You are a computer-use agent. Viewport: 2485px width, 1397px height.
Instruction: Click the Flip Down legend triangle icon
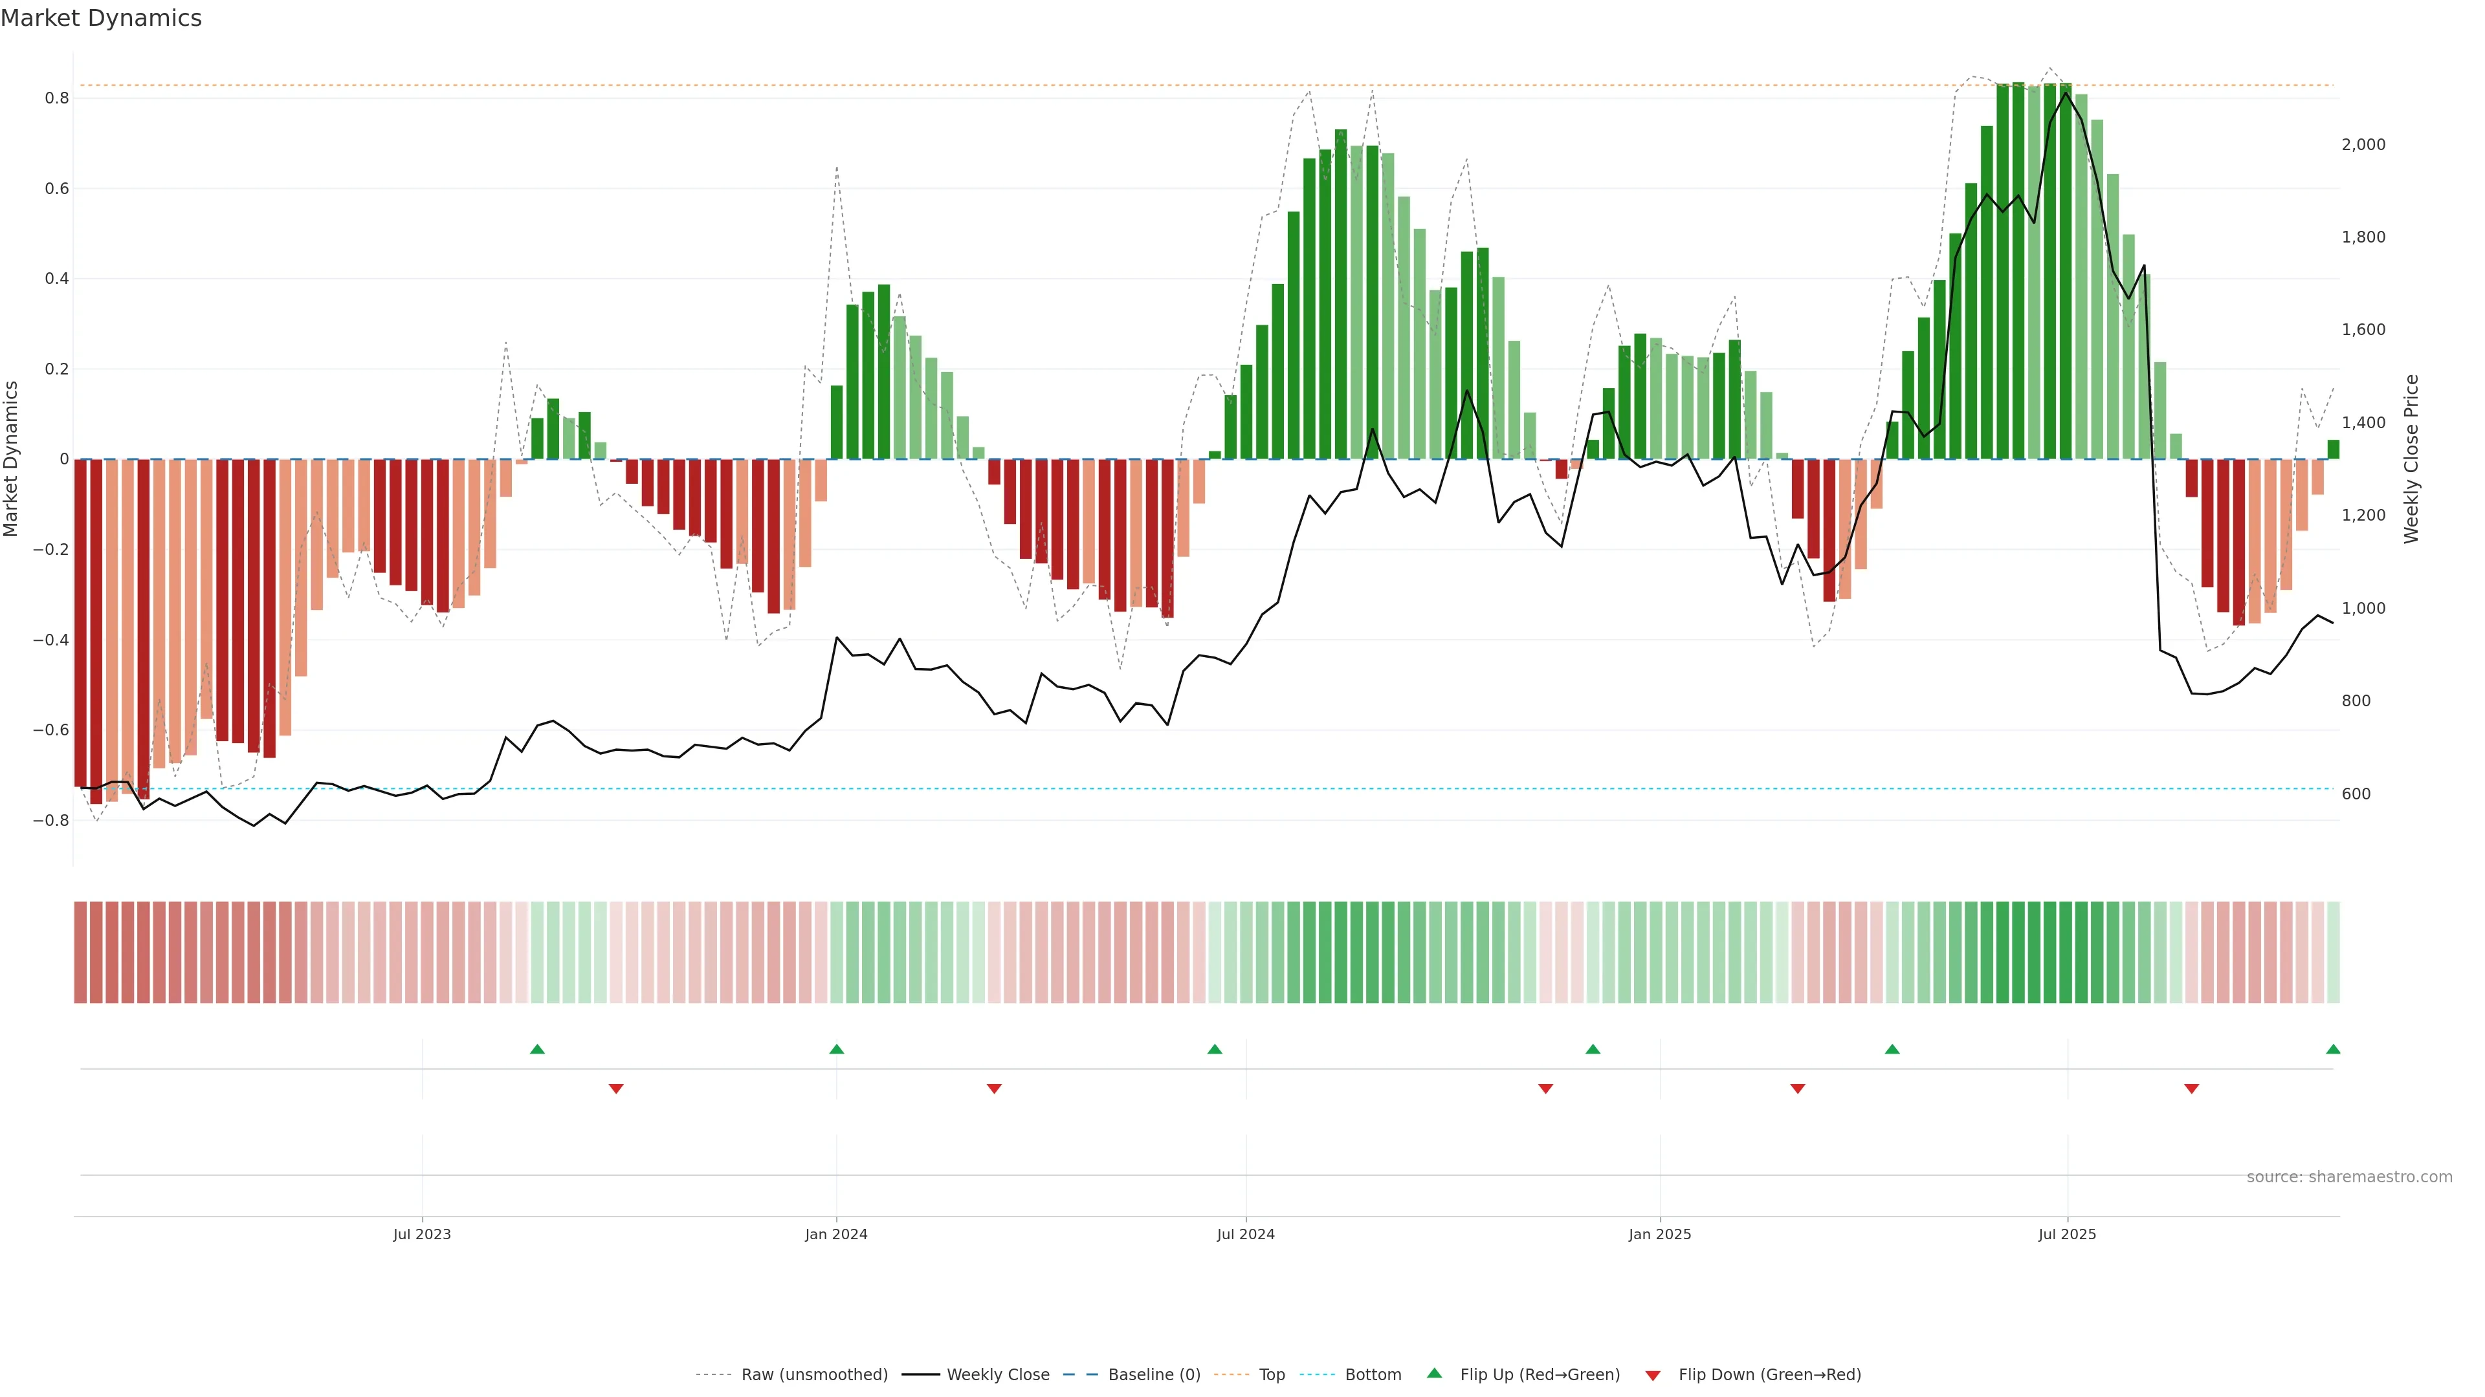[1653, 1376]
